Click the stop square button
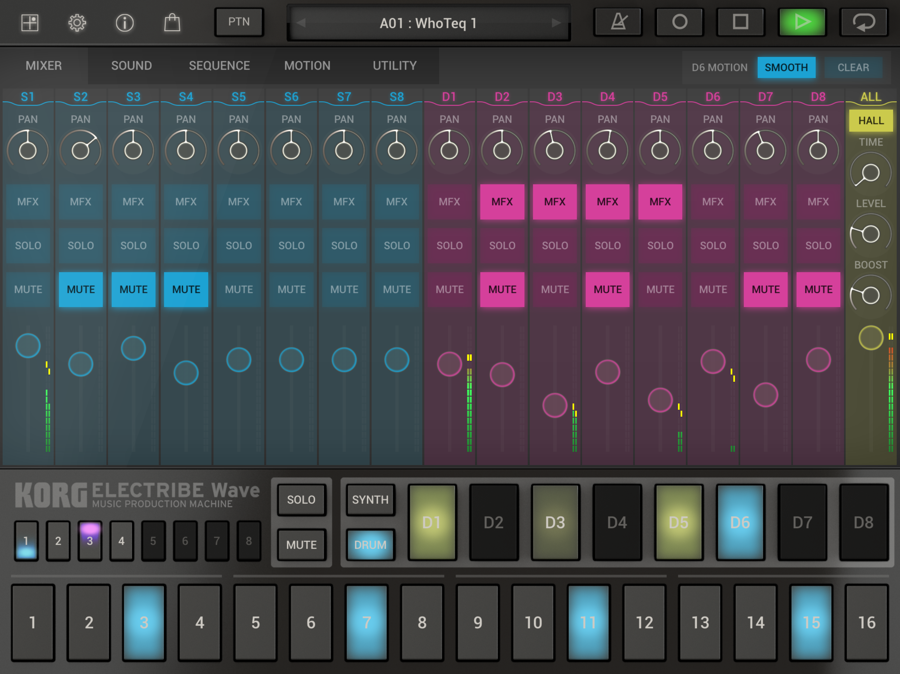This screenshot has height=674, width=900. (x=741, y=22)
